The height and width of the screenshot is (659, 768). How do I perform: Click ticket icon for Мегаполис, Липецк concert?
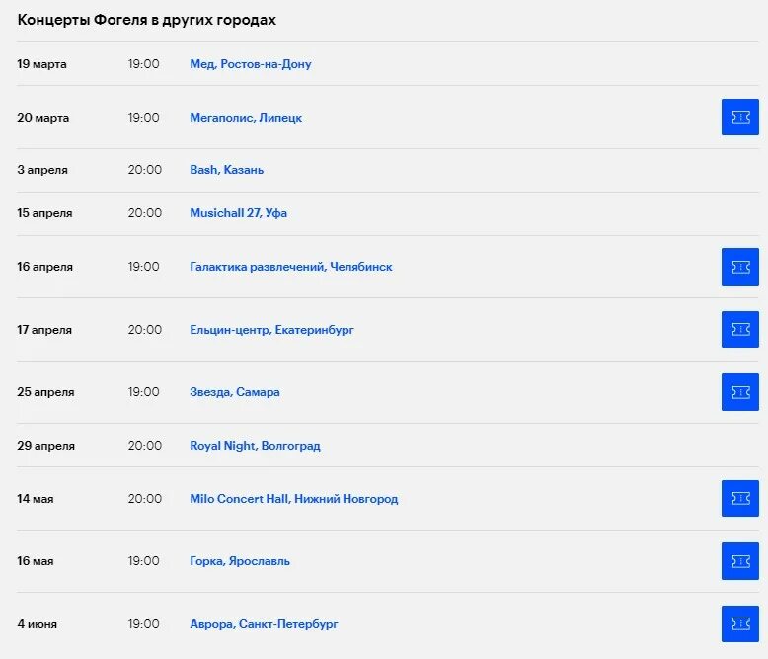click(x=739, y=118)
